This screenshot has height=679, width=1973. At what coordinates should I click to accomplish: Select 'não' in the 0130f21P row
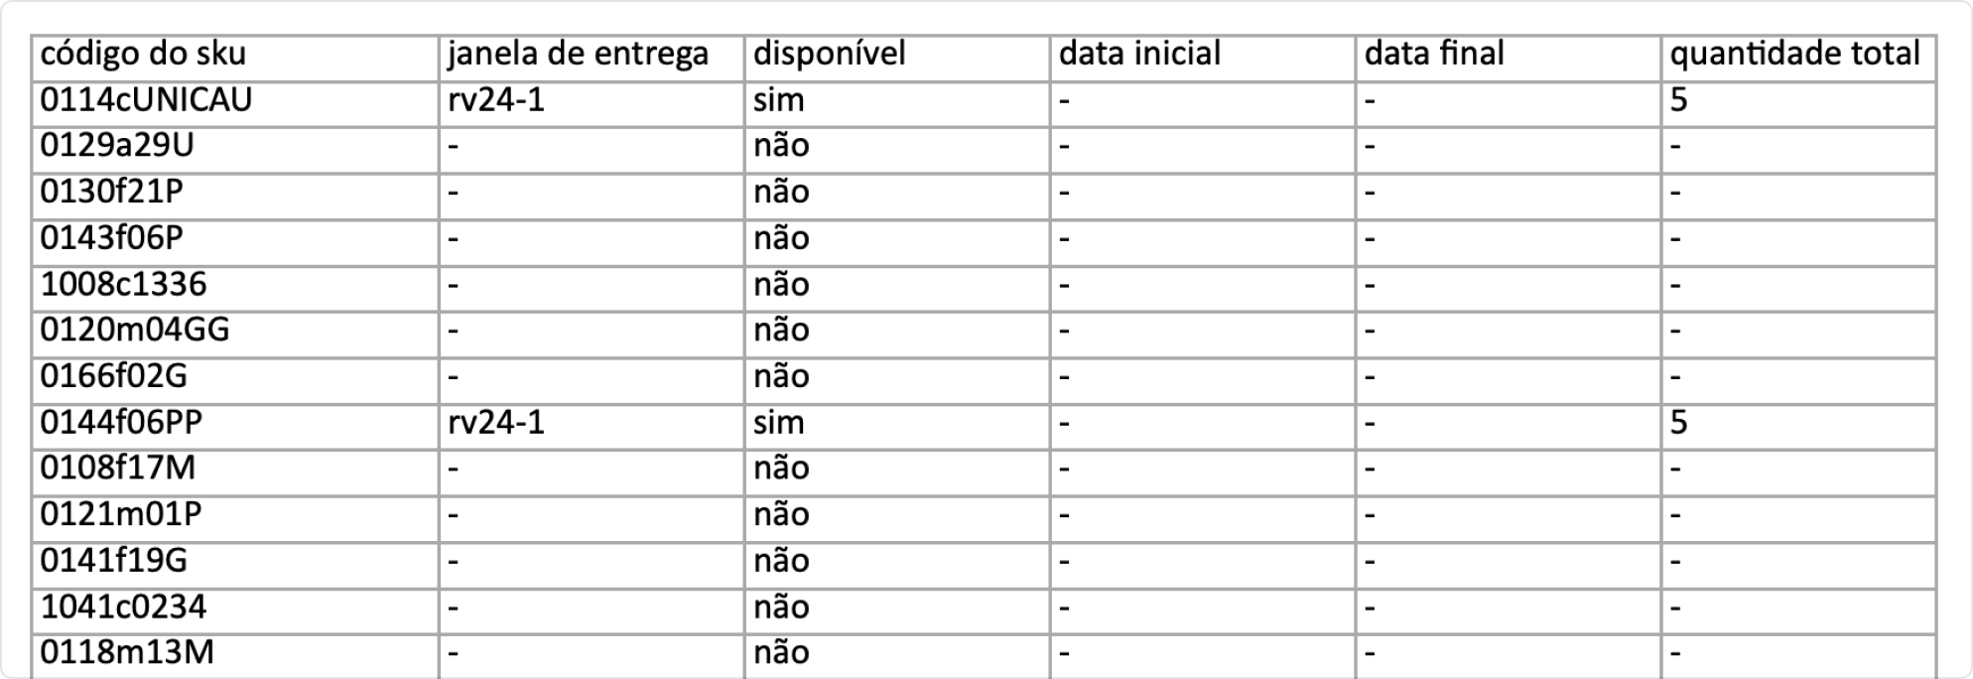click(x=781, y=192)
